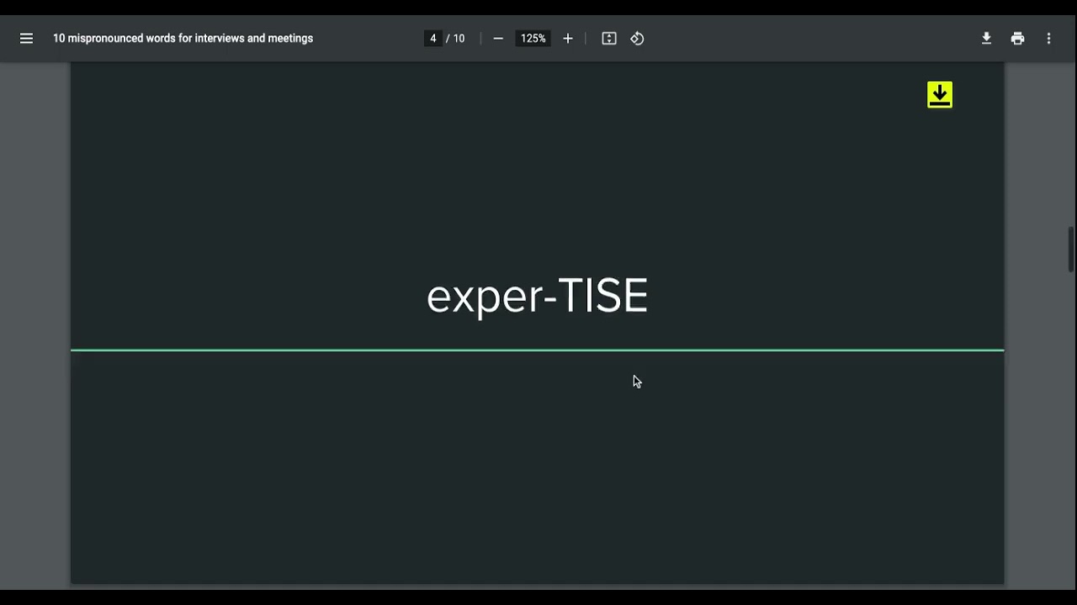This screenshot has width=1077, height=605.
Task: Select the page number field showing 4
Action: [433, 39]
